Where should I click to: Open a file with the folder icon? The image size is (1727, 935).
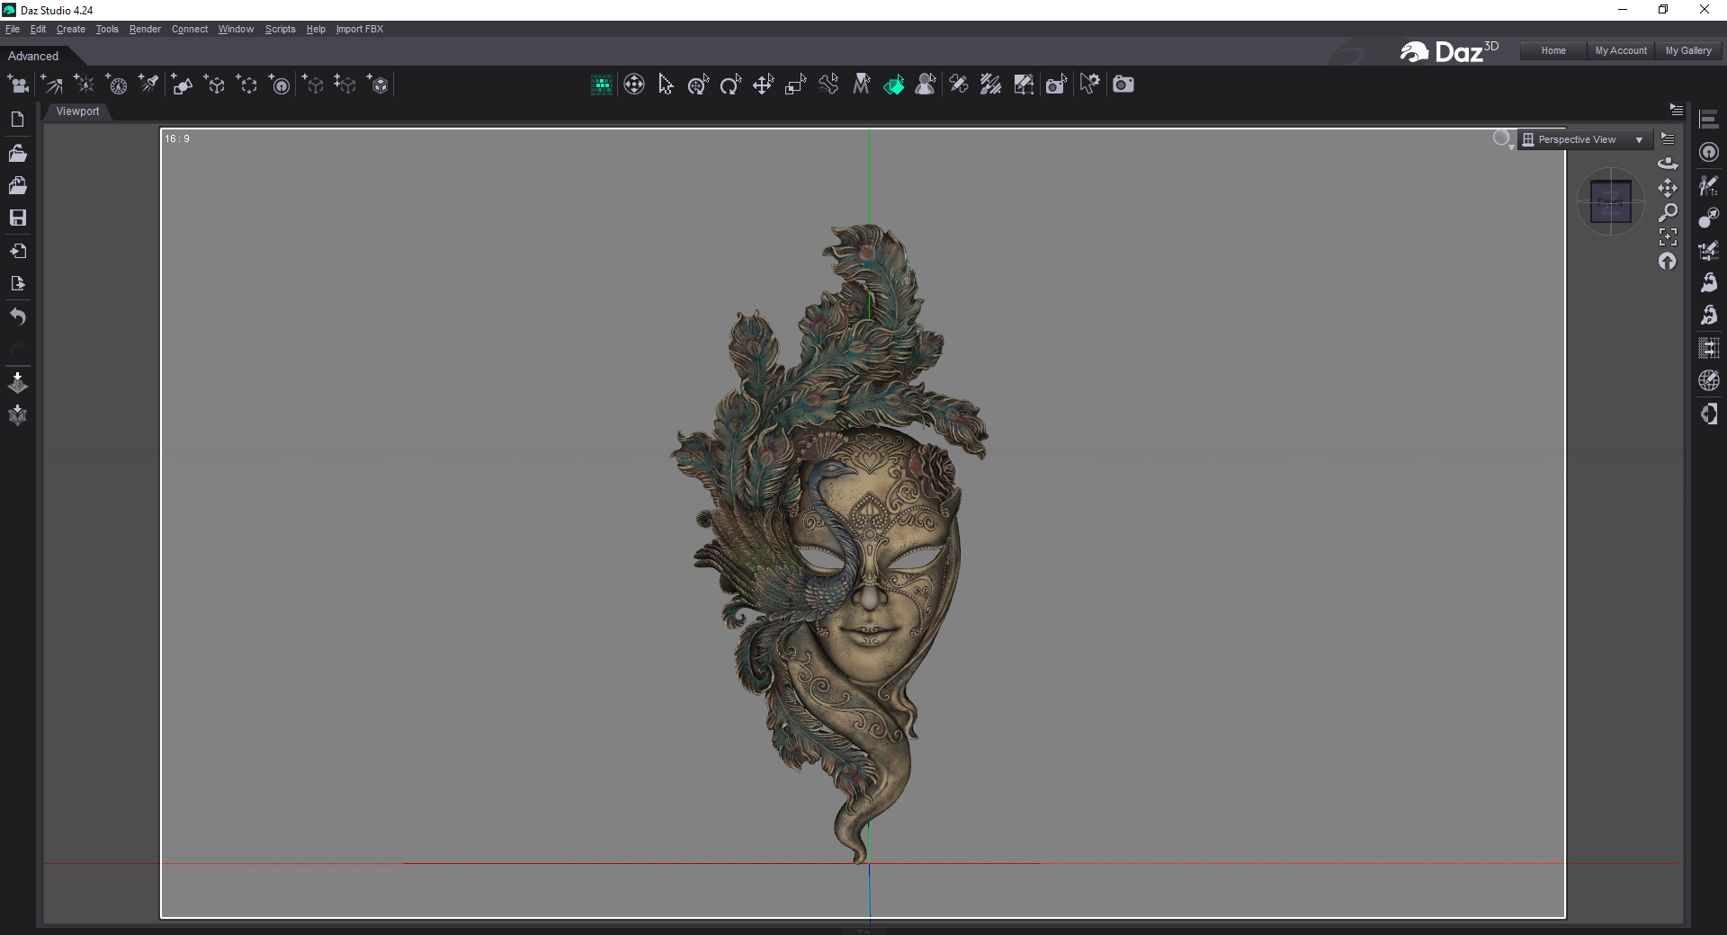(x=17, y=153)
